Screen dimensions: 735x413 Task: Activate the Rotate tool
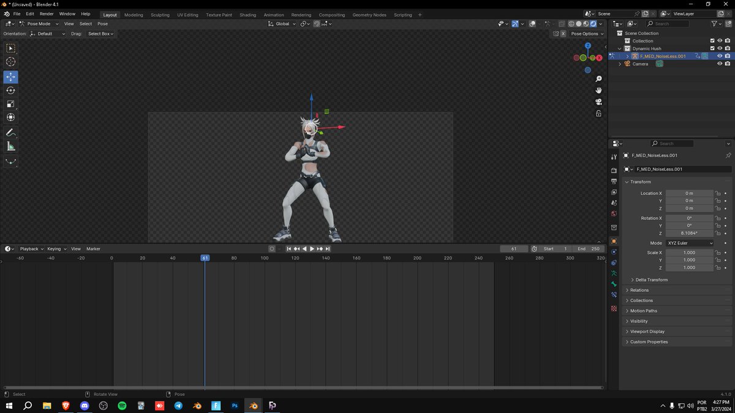point(10,90)
